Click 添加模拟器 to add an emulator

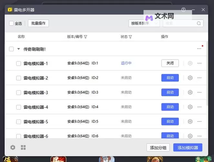point(188,148)
